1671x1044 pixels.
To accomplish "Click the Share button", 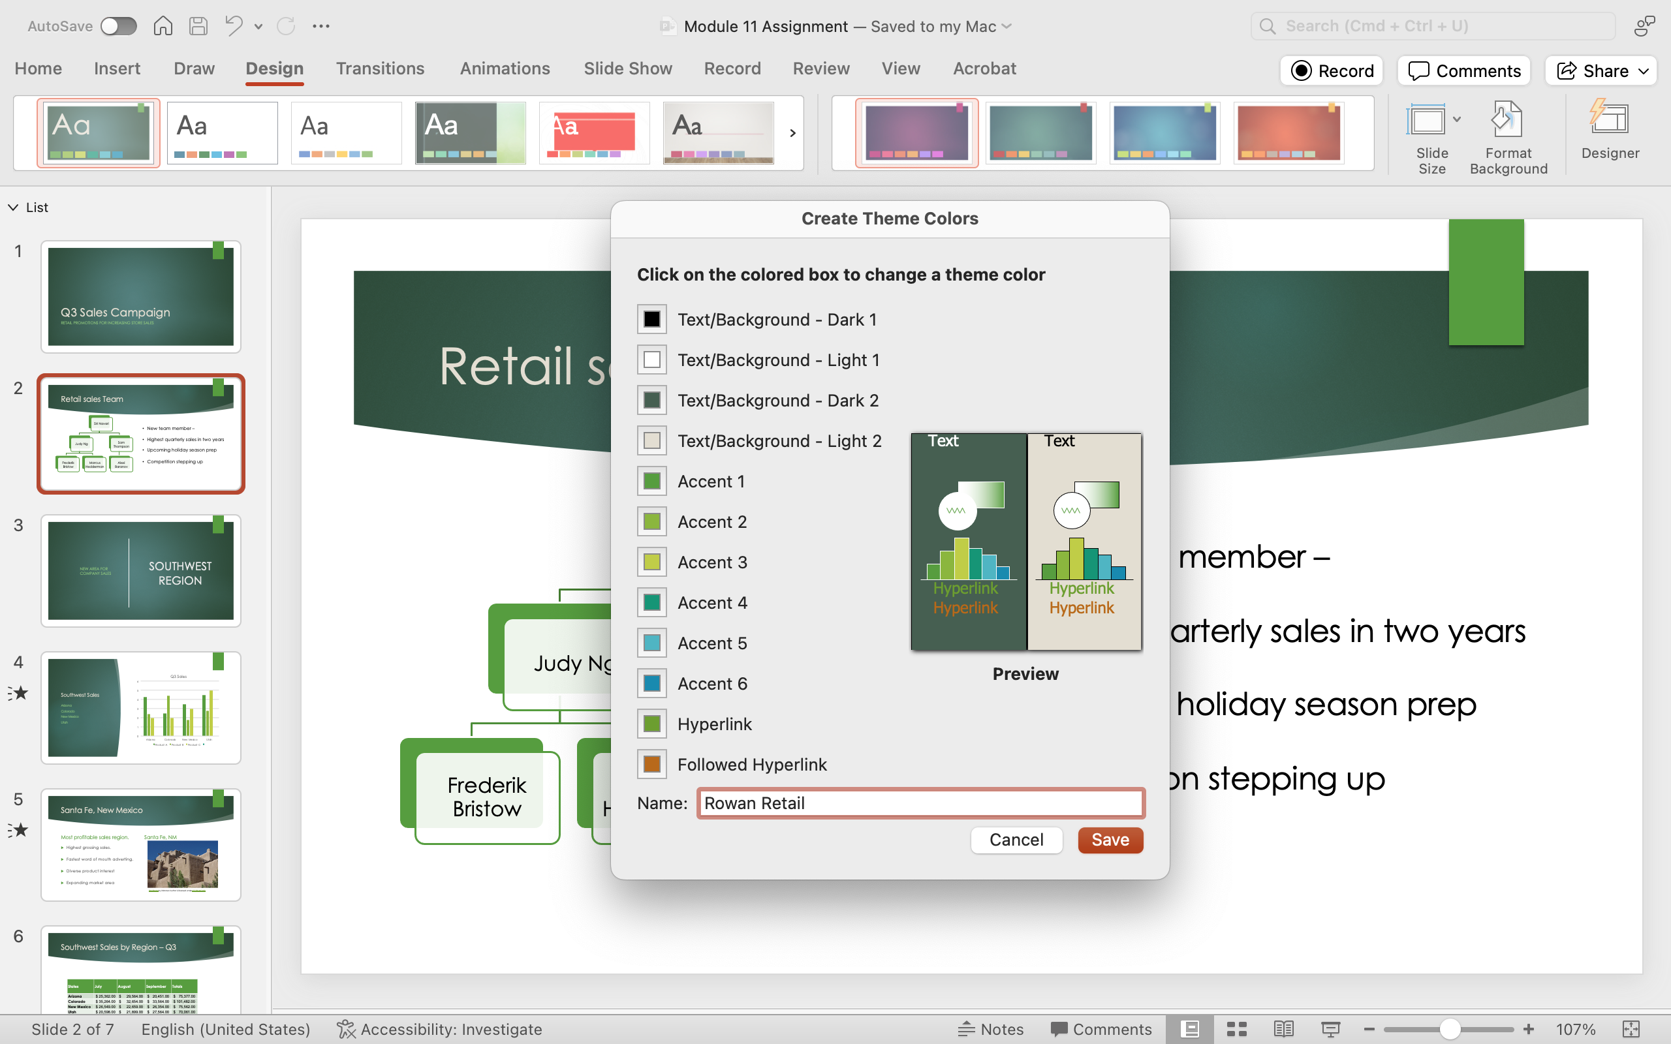I will pos(1601,70).
